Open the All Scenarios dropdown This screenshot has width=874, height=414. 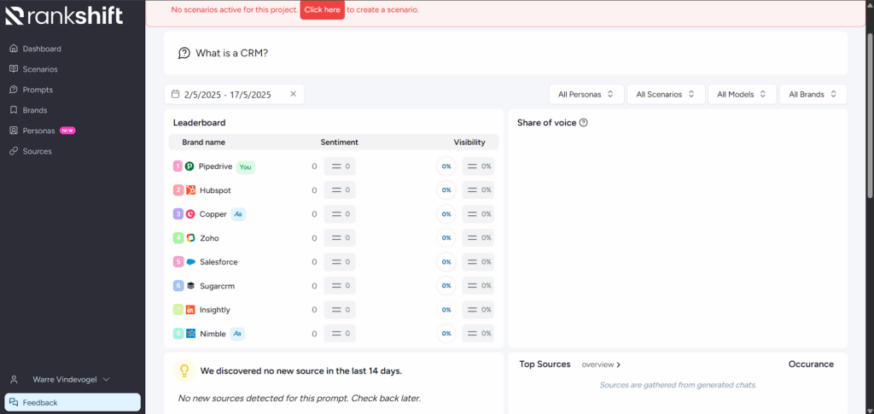tap(666, 94)
